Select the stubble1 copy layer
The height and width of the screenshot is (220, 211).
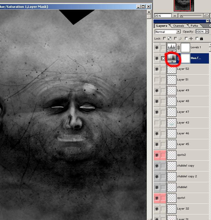[185, 166]
